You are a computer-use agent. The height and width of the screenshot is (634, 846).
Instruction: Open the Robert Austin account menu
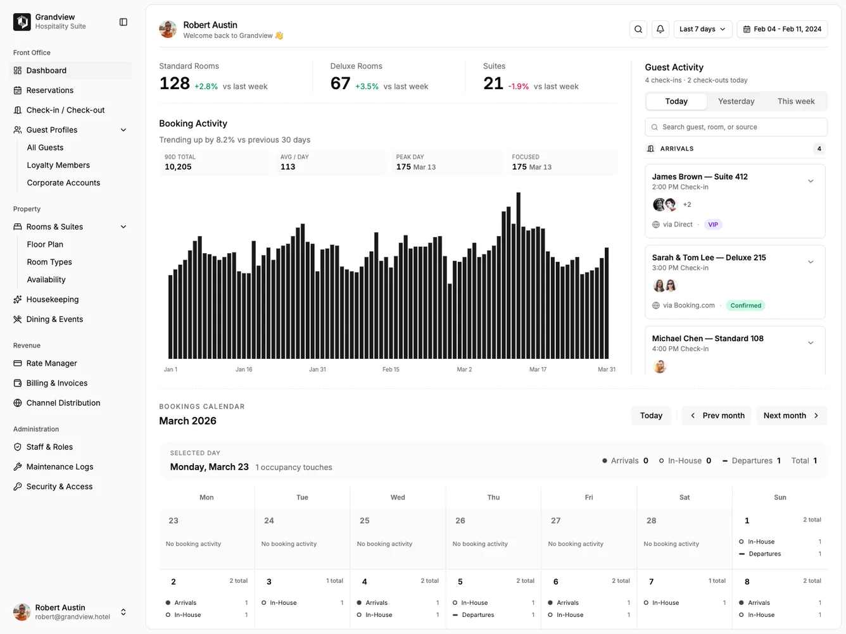click(x=70, y=611)
